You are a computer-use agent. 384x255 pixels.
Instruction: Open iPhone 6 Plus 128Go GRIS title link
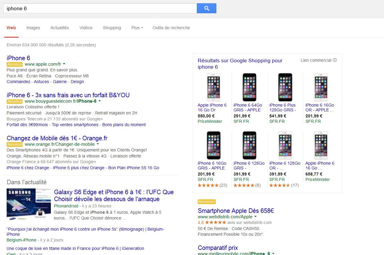coord(283,107)
